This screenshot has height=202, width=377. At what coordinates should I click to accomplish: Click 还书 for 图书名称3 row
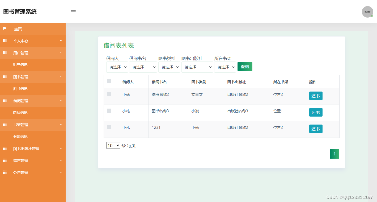click(316, 112)
